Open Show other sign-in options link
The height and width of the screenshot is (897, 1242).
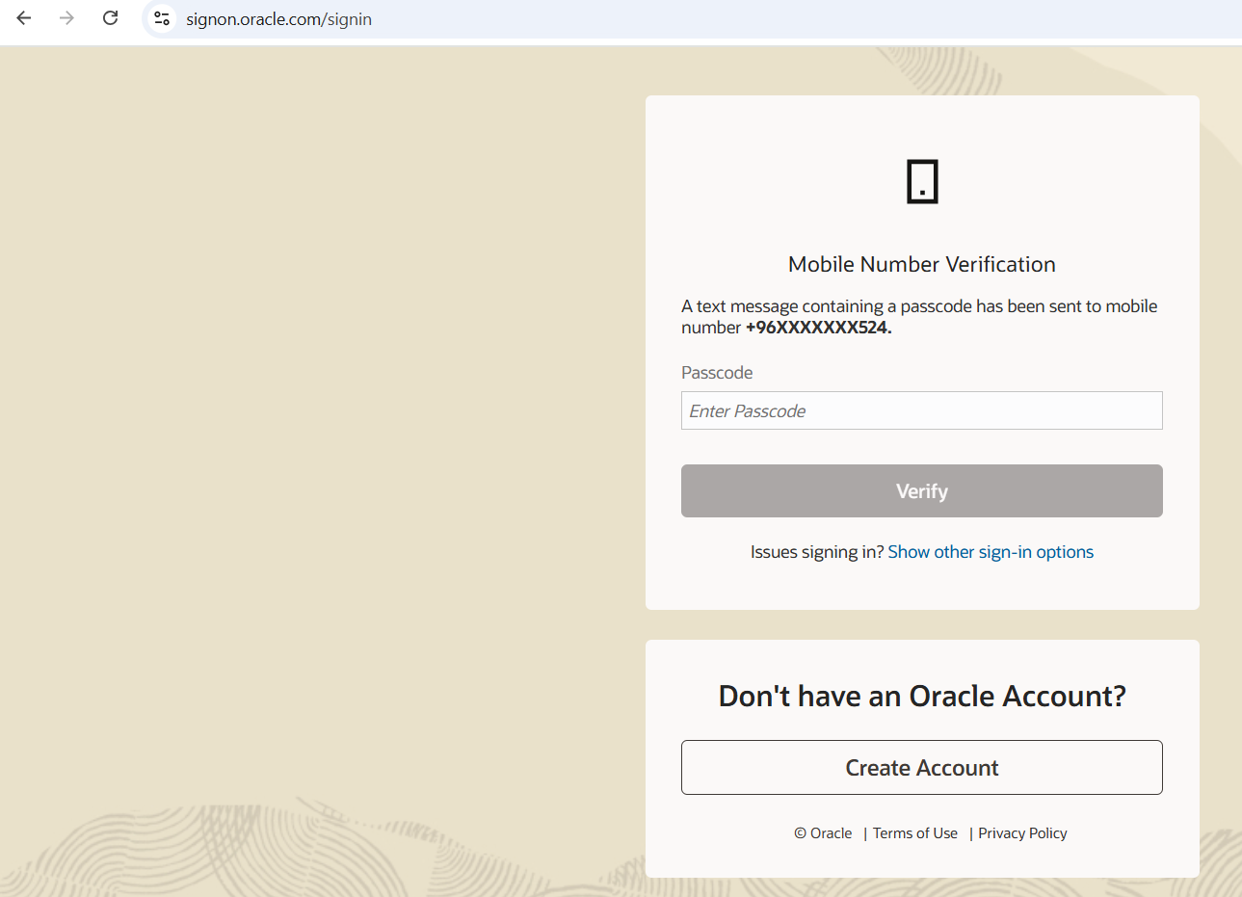991,552
